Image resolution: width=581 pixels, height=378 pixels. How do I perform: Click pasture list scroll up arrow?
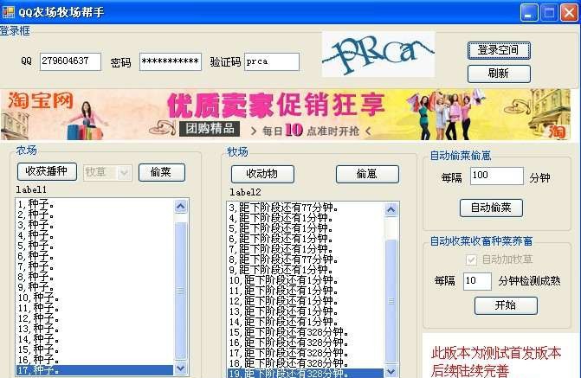391,210
